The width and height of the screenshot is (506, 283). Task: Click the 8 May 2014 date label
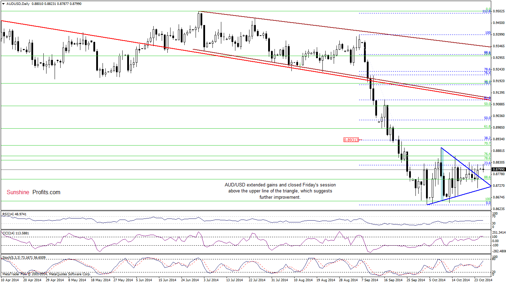pos(77,280)
